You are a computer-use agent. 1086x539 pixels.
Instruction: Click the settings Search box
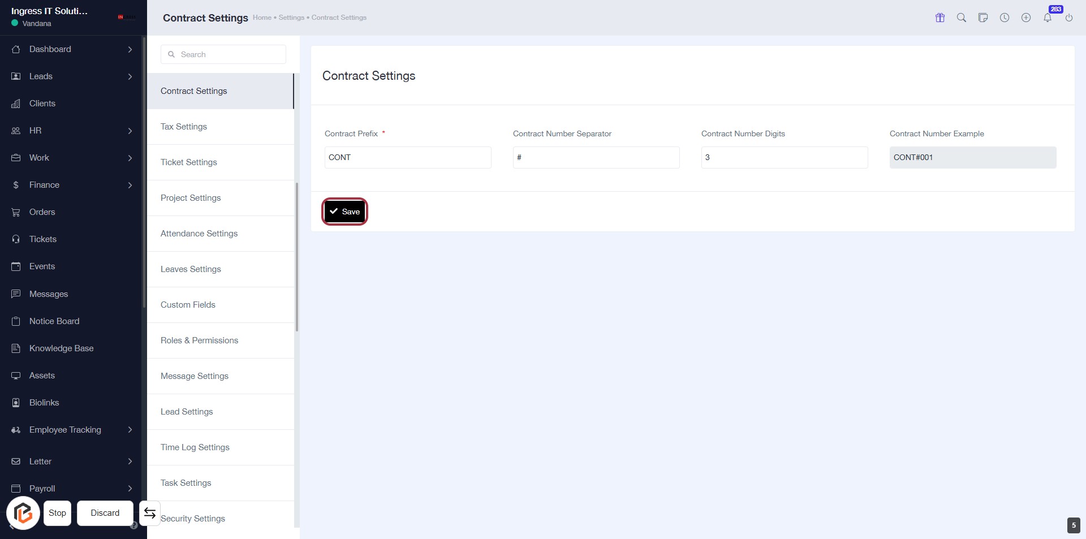coord(223,54)
